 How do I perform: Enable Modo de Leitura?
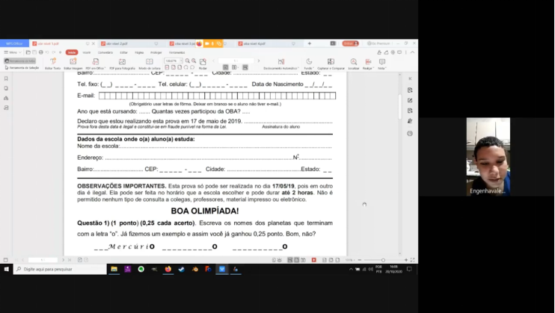pyautogui.click(x=150, y=63)
